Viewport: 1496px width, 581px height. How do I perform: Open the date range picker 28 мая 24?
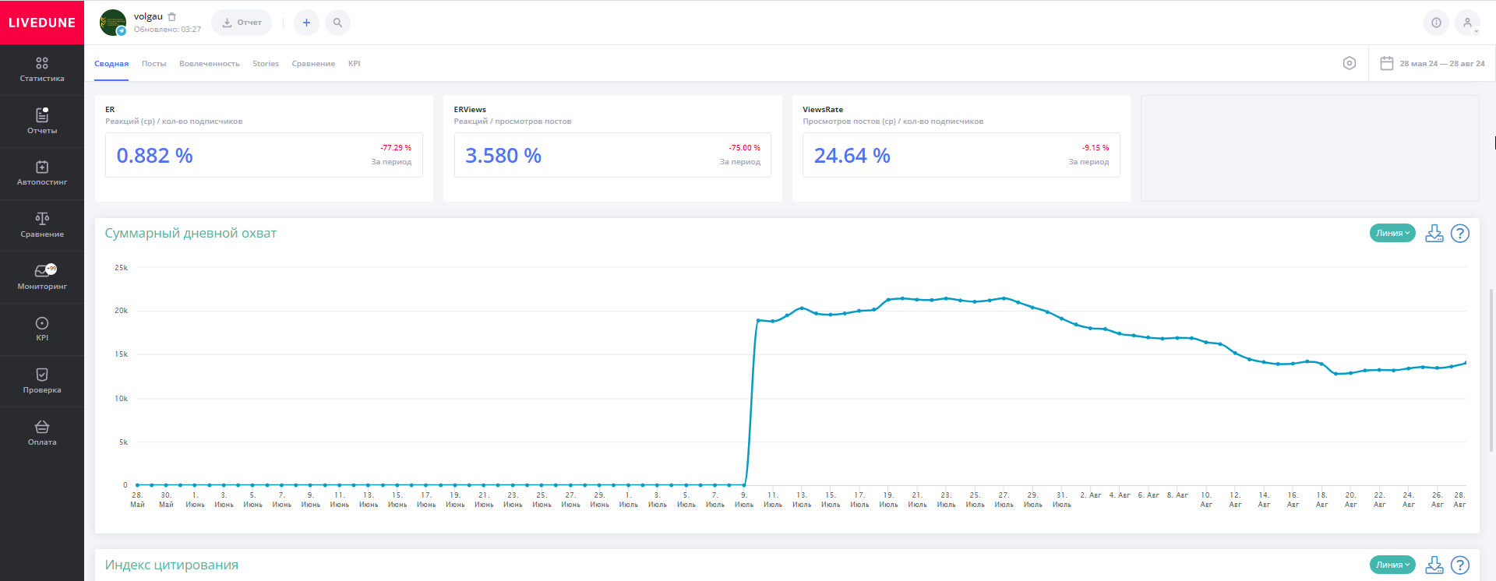[x=1432, y=63]
